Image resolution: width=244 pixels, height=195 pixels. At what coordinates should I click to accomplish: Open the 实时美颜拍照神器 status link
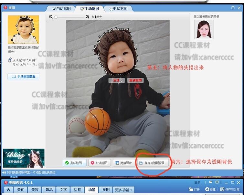tap(31, 172)
